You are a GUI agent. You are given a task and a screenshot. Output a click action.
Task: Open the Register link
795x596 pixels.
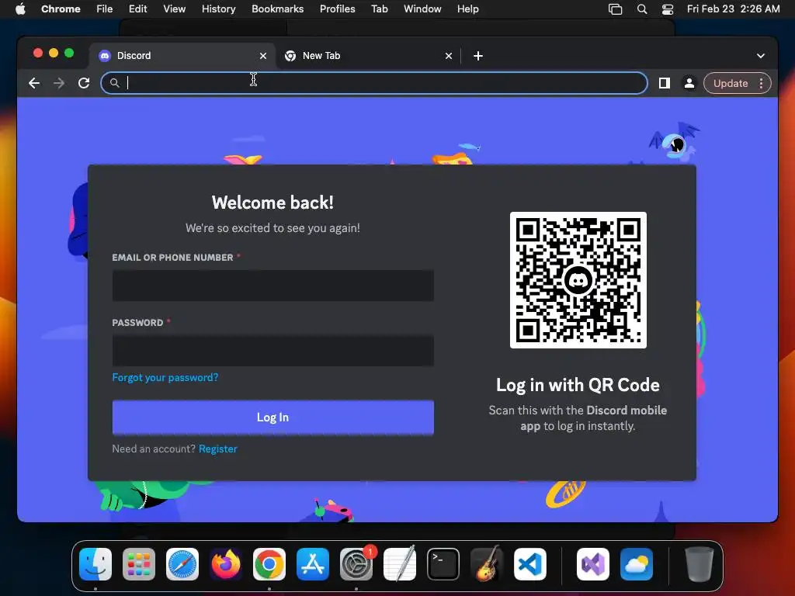coord(218,449)
